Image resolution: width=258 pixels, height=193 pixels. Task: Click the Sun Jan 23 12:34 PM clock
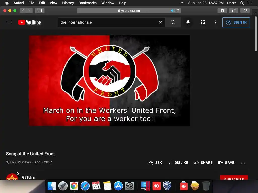(206, 3)
